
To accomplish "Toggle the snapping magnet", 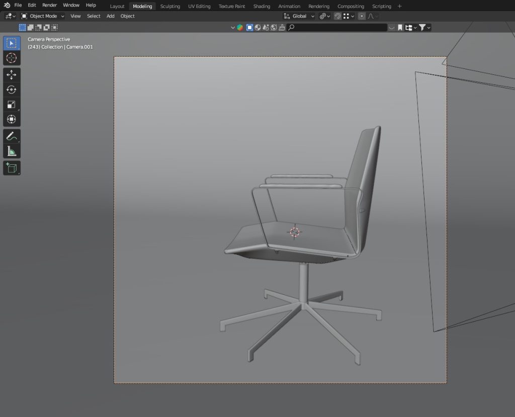I will [x=337, y=16].
